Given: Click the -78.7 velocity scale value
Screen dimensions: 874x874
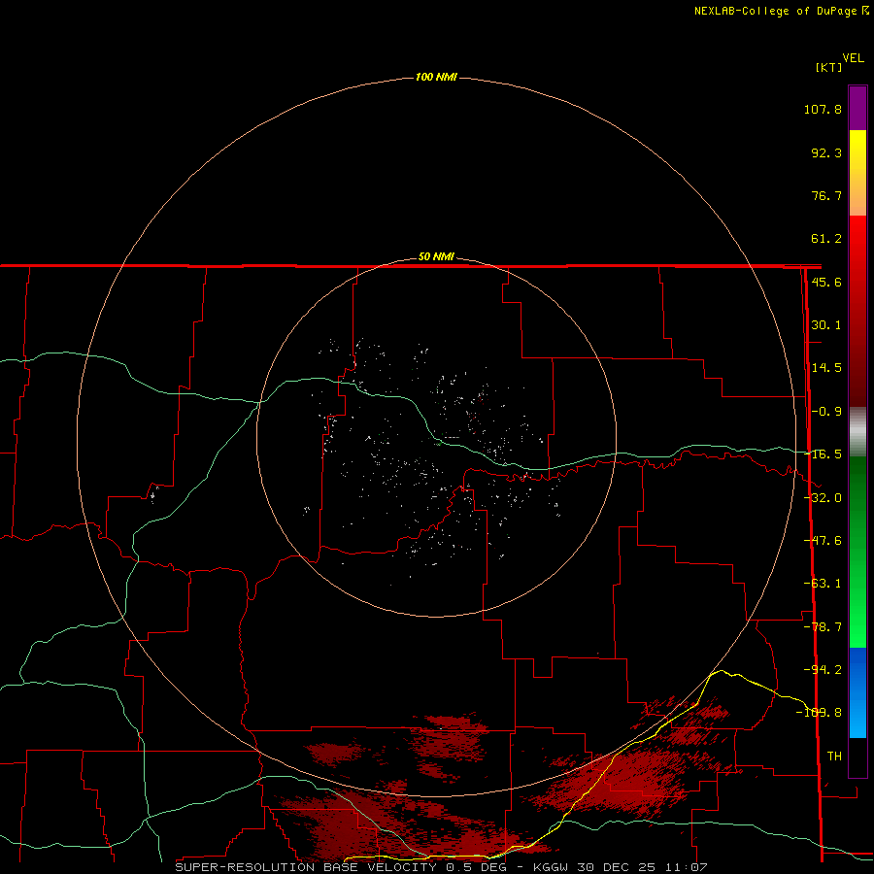Looking at the screenshot, I should tap(823, 627).
